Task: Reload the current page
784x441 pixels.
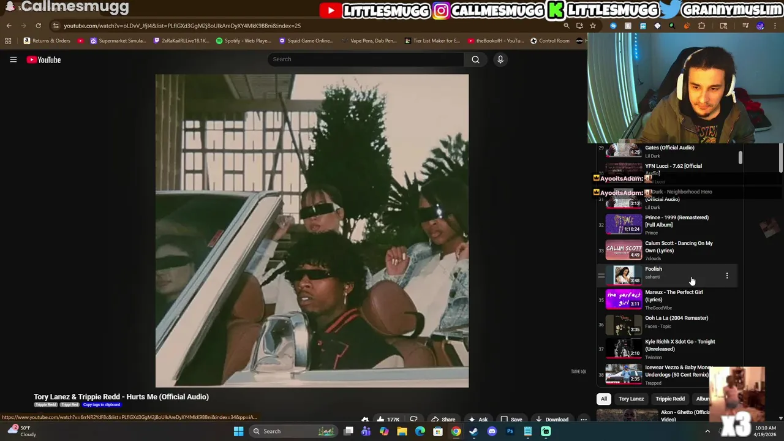Action: tap(38, 26)
